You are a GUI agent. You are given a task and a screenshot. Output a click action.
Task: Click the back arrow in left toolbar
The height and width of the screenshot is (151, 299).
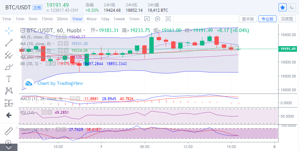click(9, 115)
